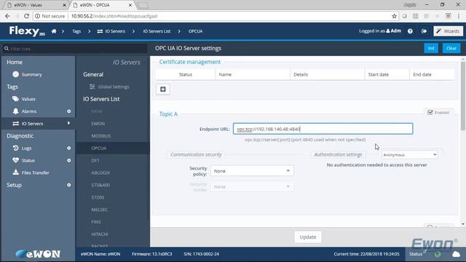Select FINS IO server
This screenshot has width=466, height=262.
[x=96, y=222]
